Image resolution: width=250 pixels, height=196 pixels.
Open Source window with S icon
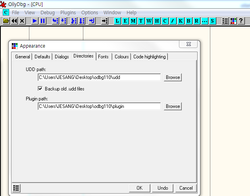click(x=212, y=21)
